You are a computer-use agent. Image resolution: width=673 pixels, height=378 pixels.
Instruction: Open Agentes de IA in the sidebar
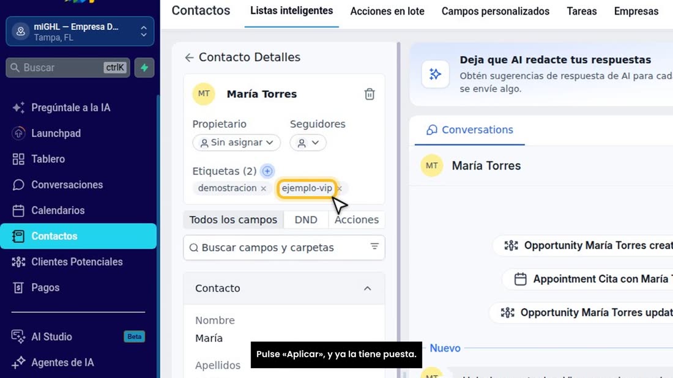(x=62, y=363)
